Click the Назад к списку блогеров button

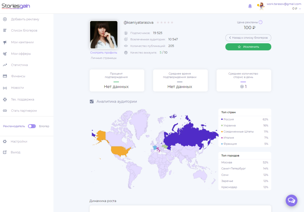point(248,38)
